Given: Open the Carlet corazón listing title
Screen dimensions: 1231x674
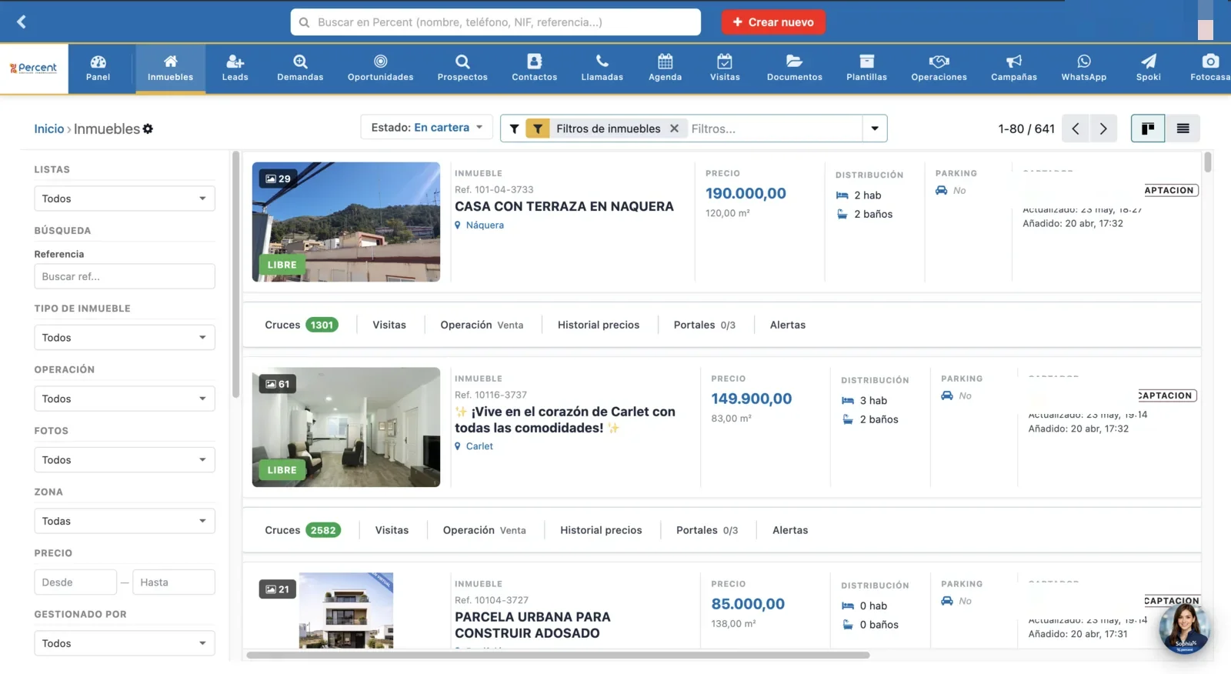Looking at the screenshot, I should pyautogui.click(x=565, y=420).
